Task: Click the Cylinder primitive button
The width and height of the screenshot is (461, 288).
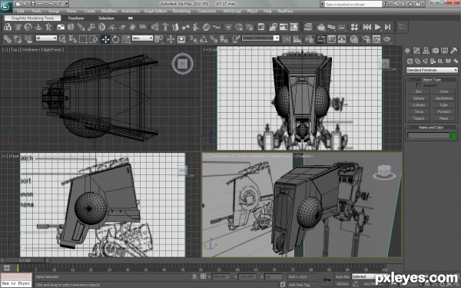Action: (x=419, y=105)
